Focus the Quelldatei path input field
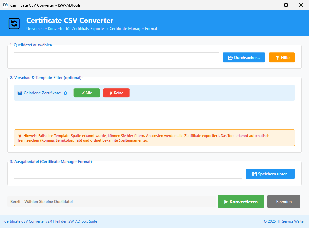 [x=116, y=57]
